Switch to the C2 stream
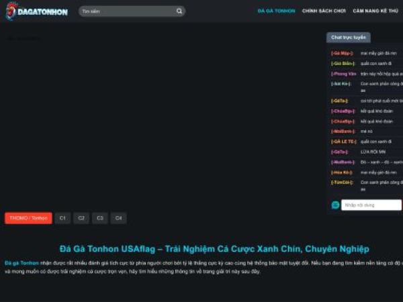 [x=81, y=218]
